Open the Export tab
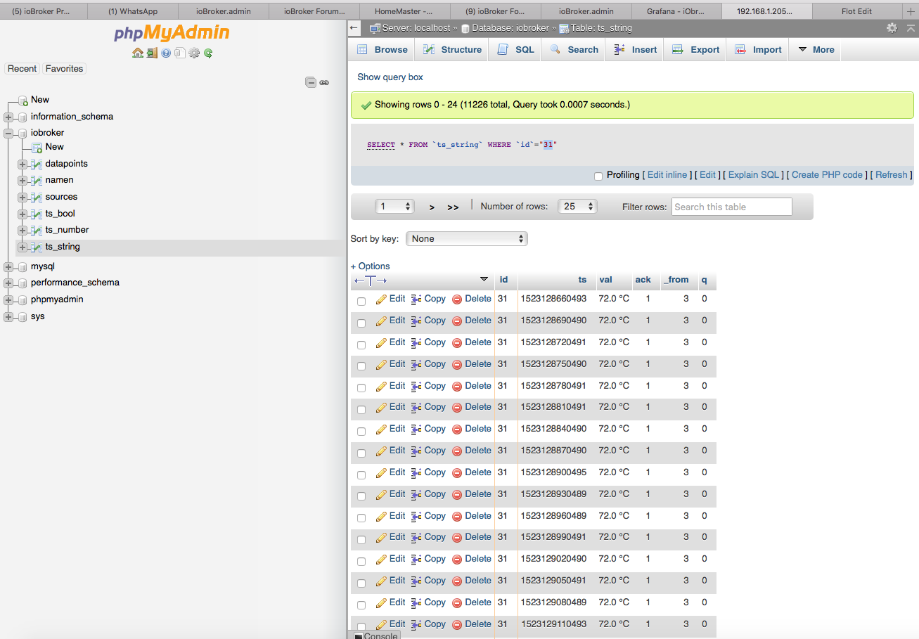 [x=695, y=50]
